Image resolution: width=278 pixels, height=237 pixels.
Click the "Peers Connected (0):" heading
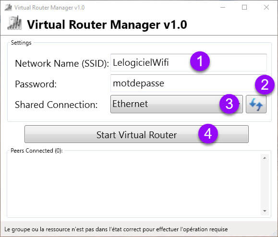(x=36, y=151)
